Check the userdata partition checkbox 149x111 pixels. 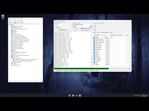tap(94, 64)
